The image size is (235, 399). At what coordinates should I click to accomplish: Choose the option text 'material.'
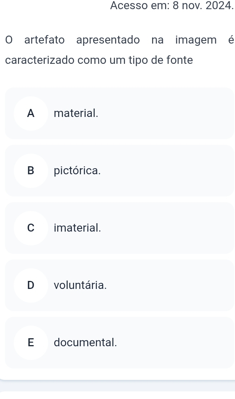pyautogui.click(x=76, y=113)
